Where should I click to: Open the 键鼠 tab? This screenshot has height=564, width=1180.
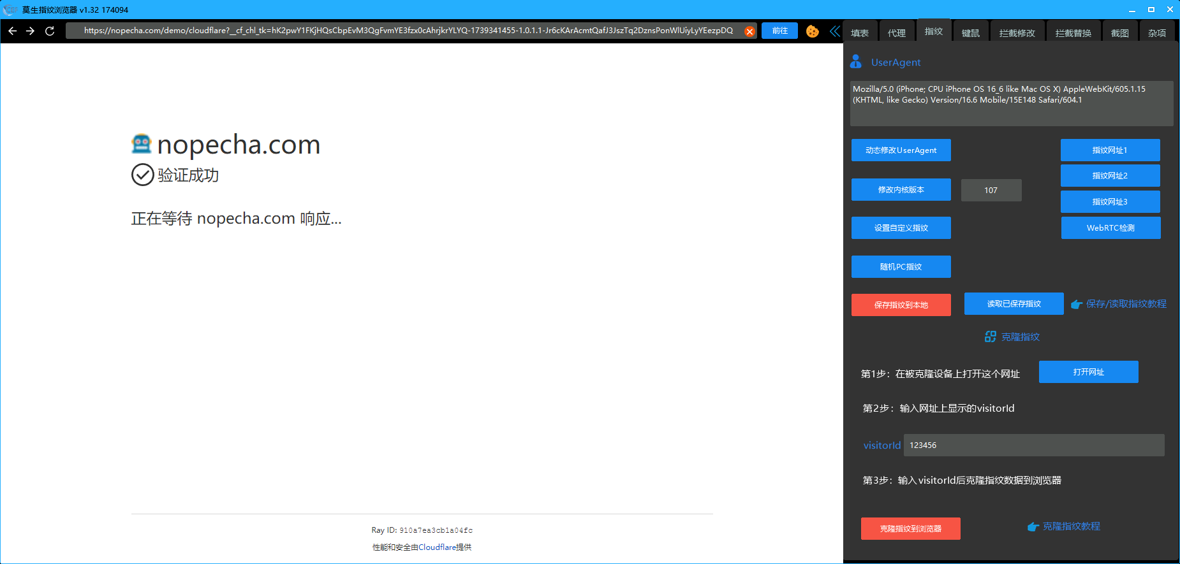tap(971, 33)
